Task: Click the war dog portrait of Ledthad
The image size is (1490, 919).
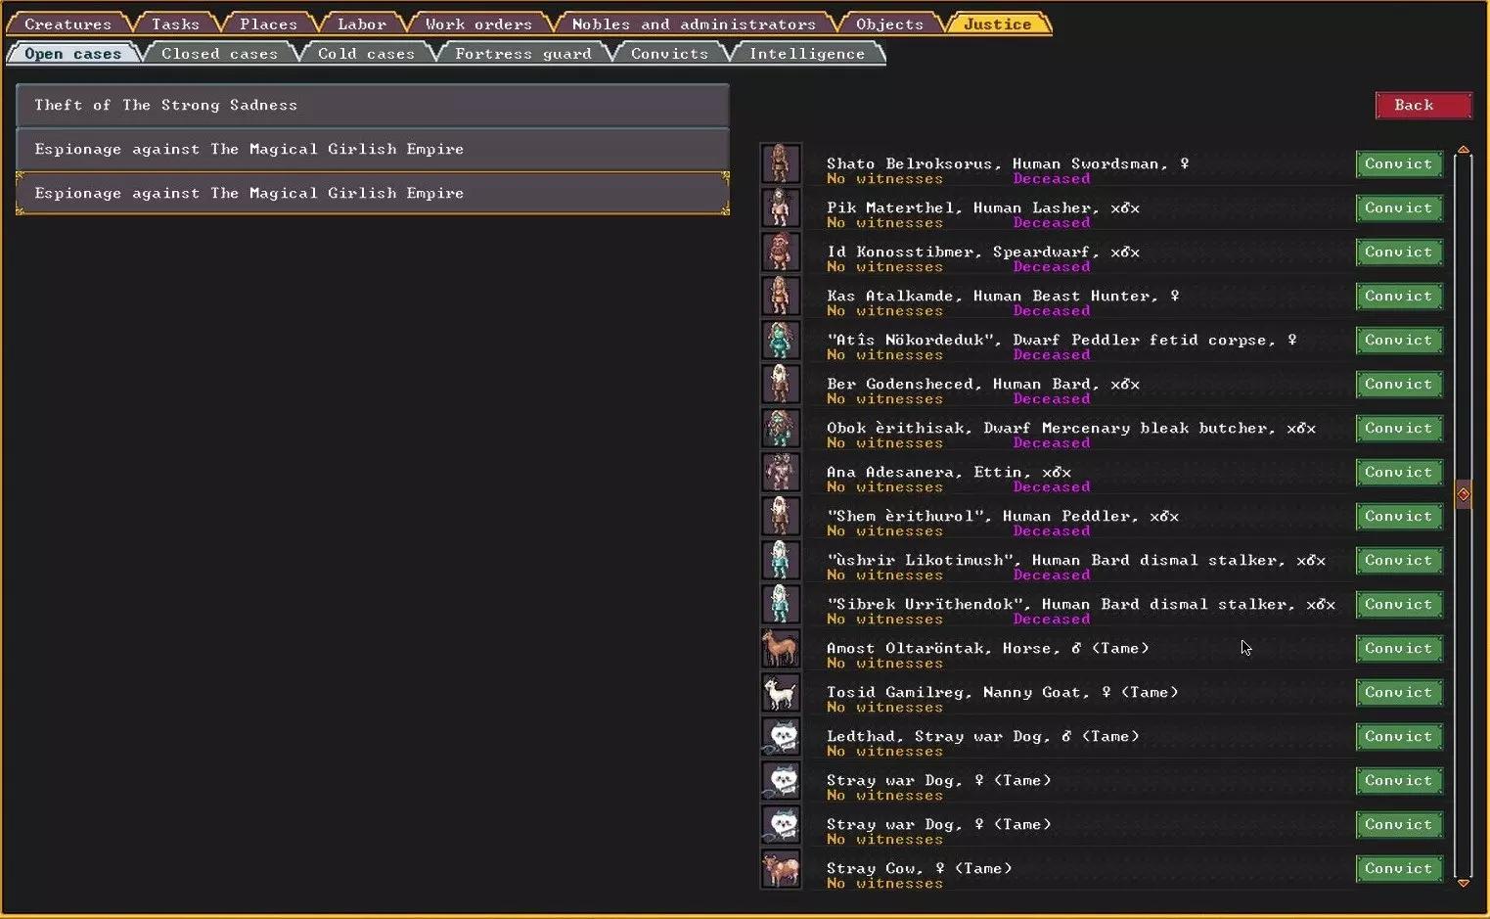Action: pos(781,737)
